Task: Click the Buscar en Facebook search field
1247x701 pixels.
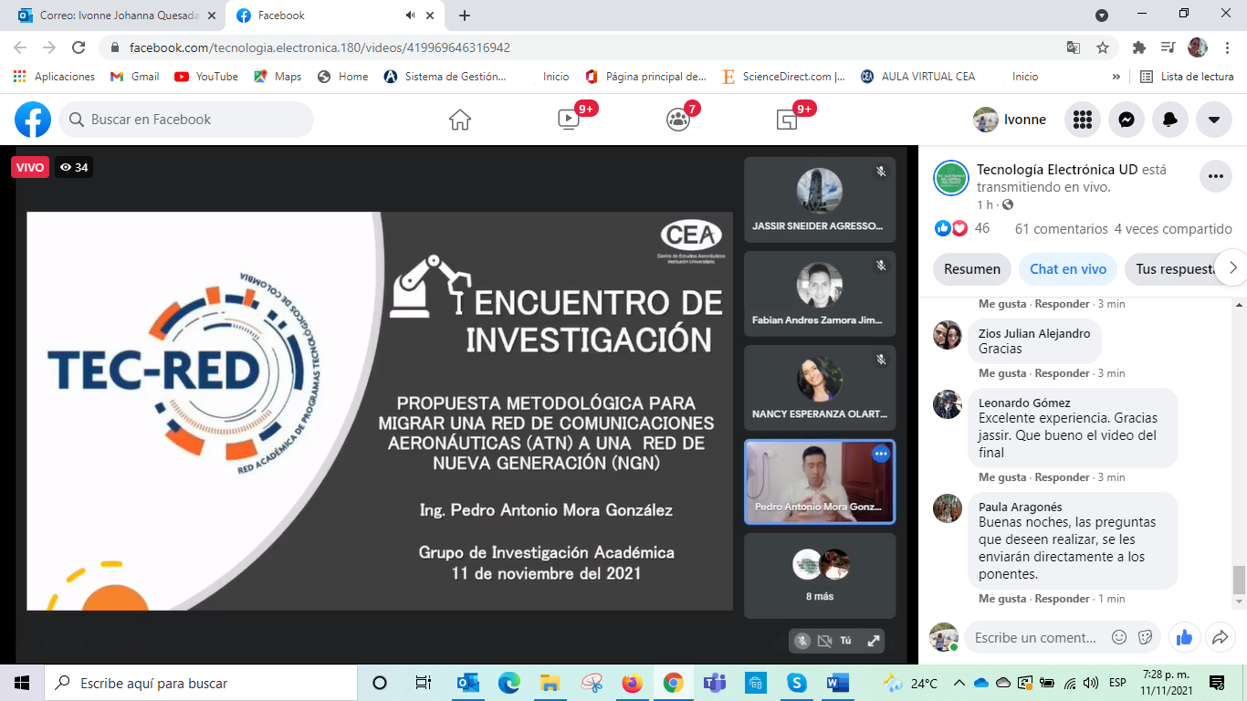Action: [x=186, y=120]
